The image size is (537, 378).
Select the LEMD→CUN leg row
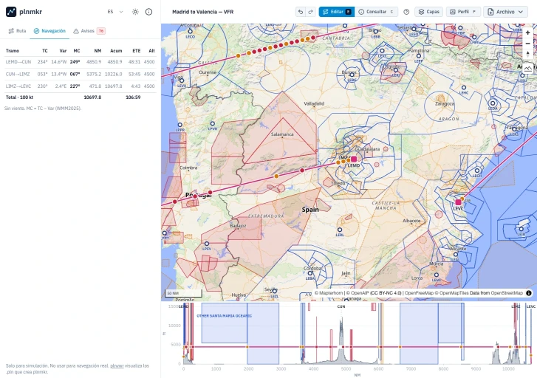pyautogui.click(x=80, y=62)
